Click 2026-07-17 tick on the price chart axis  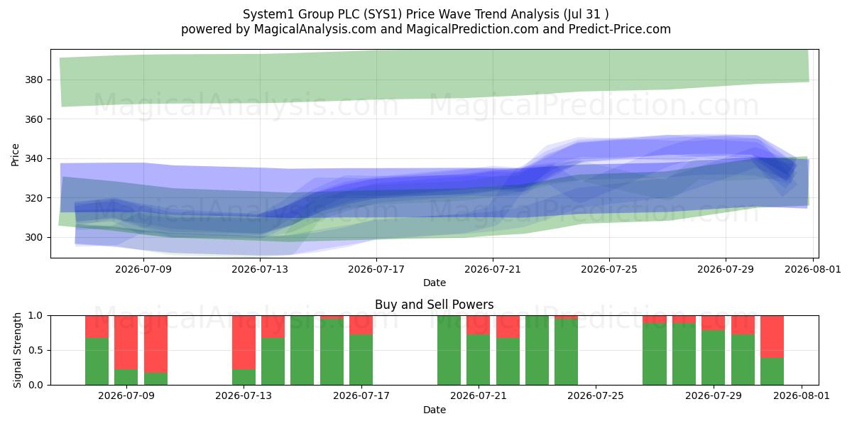tap(376, 268)
